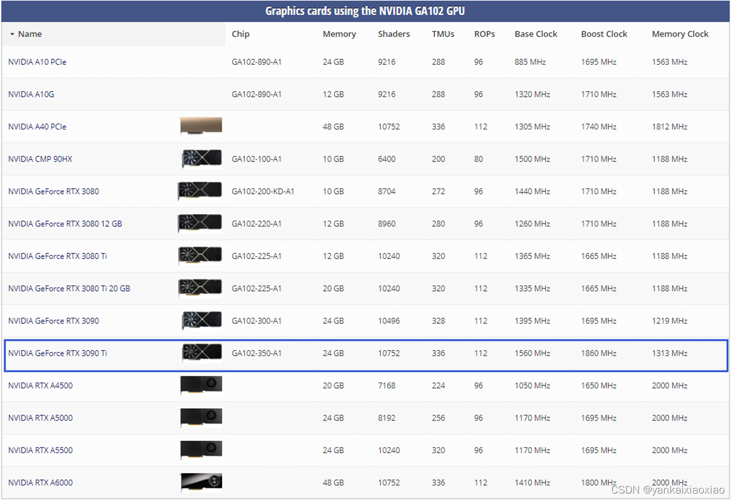Open the NVIDIA GeForce RTX 3080 link
Screen dimensions: 733x501
click(53, 192)
